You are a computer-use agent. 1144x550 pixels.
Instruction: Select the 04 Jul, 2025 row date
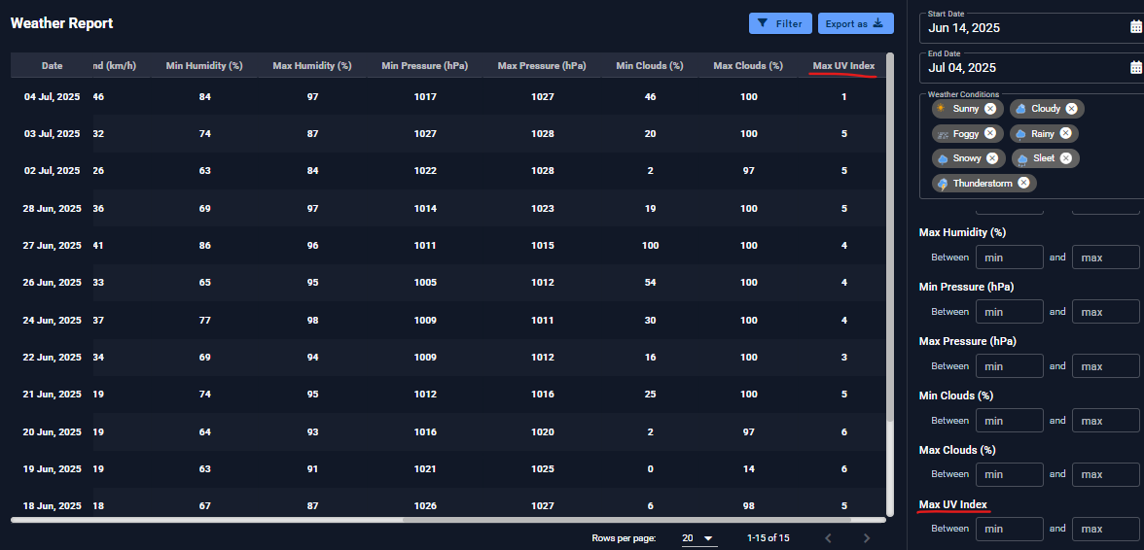pyautogui.click(x=53, y=96)
